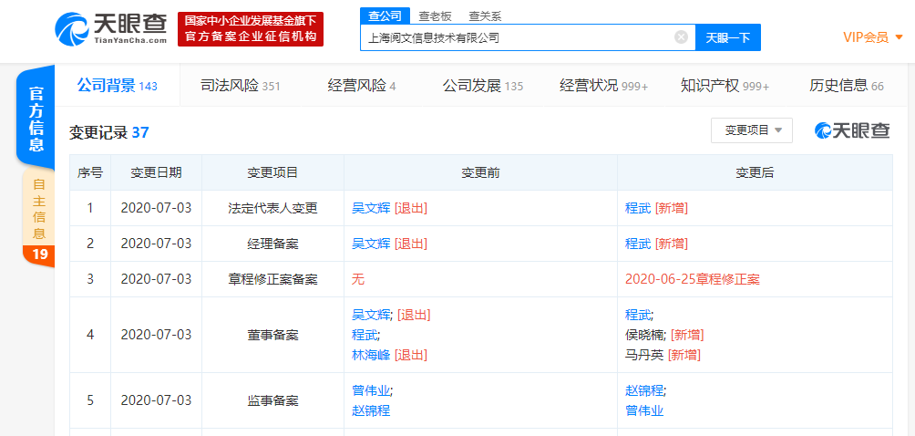Open 吴文辉 link in row 1

pos(371,208)
